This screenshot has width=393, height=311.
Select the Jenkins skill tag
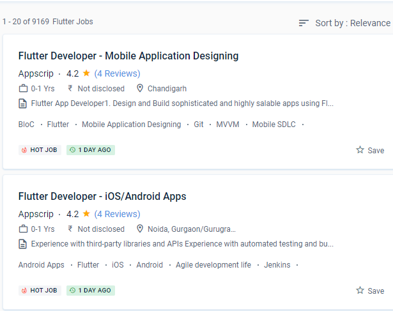277,265
